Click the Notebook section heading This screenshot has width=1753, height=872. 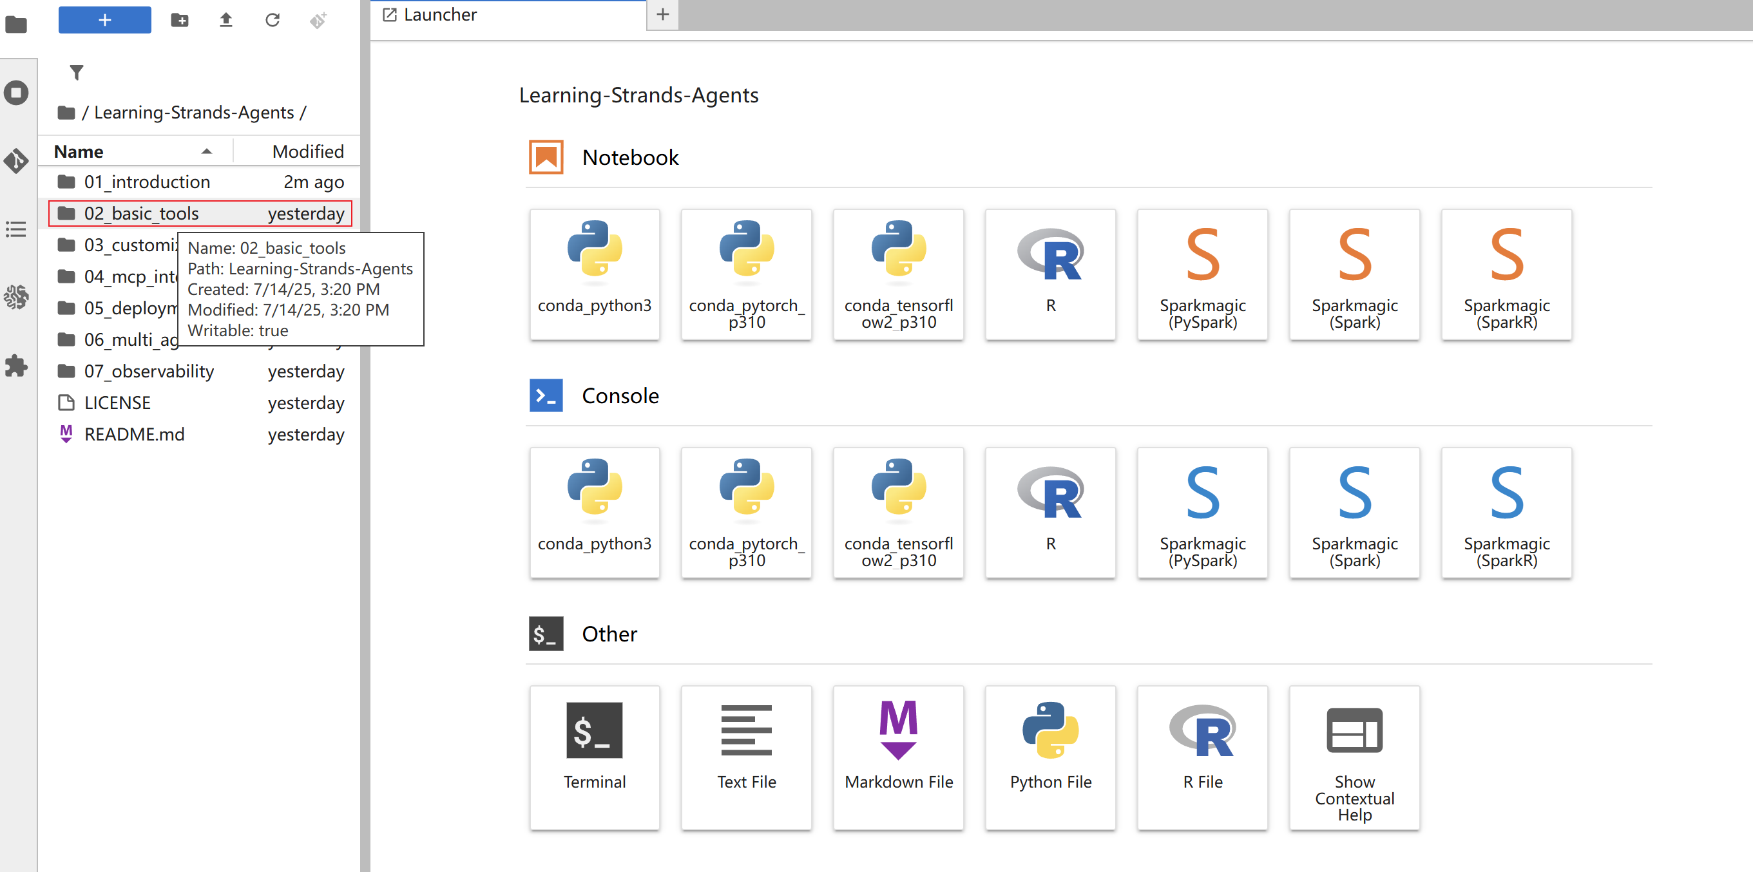[x=630, y=157]
